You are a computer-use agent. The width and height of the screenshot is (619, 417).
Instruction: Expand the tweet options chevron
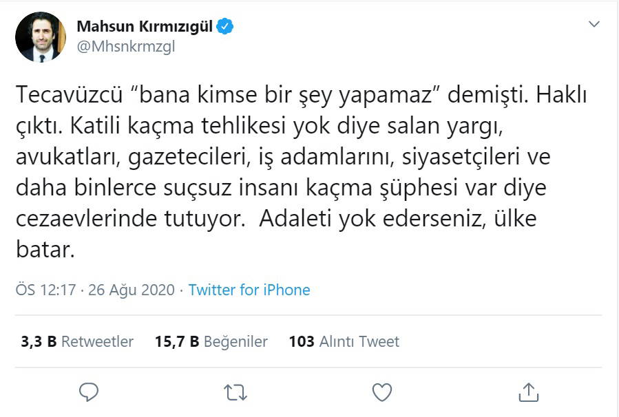(594, 25)
